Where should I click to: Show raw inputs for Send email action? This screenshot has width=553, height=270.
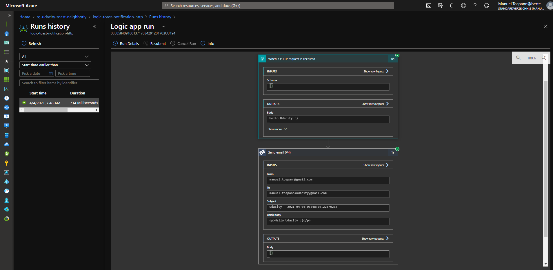click(x=376, y=165)
